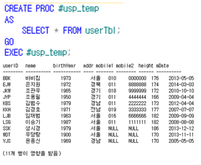Click the birthYear column header
Image resolution: width=201 pixels, height=165 pixels.
[x=64, y=66]
